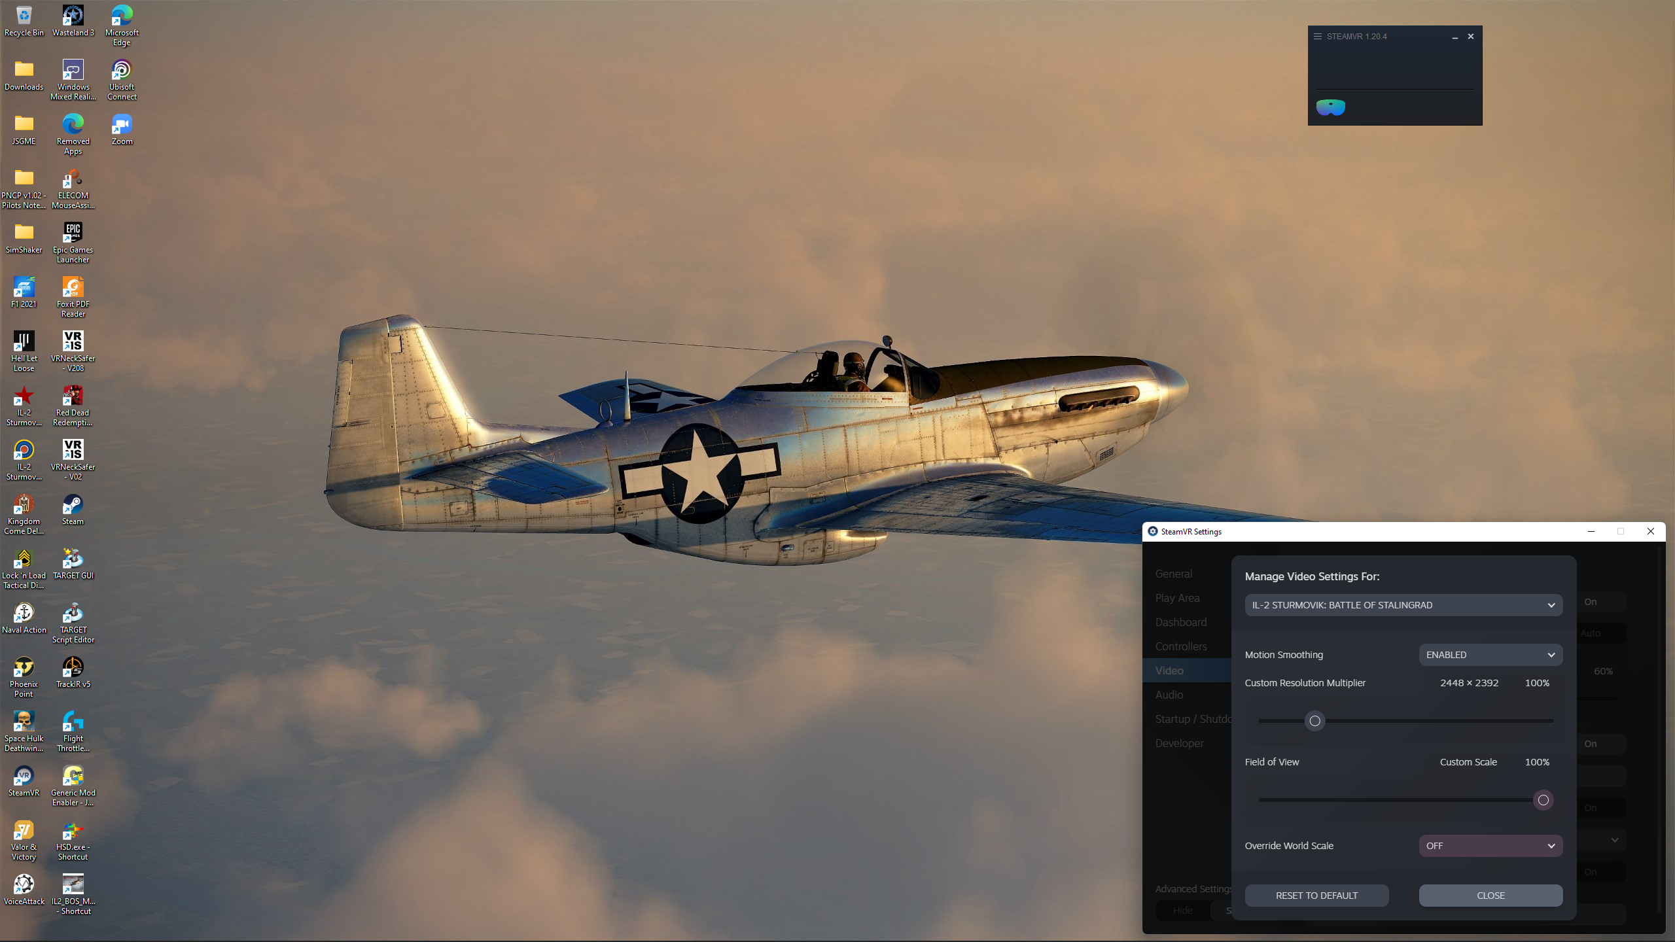Click the headset status icon in SteamVR
1675x942 pixels.
[x=1330, y=107]
